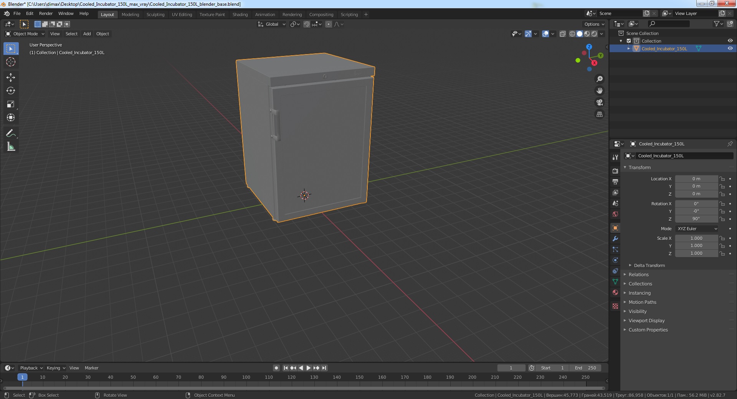Toggle visibility eye of Cooled_Incubator_150L in outliner
Screen dimensions: 737x399
[730, 48]
